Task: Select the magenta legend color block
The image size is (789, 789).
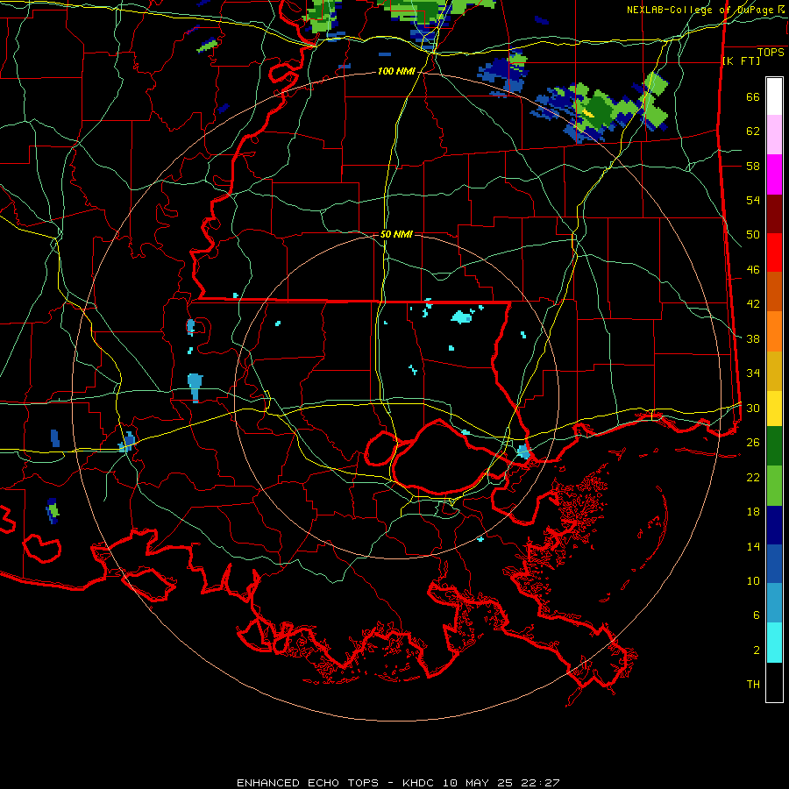Action: coord(774,174)
